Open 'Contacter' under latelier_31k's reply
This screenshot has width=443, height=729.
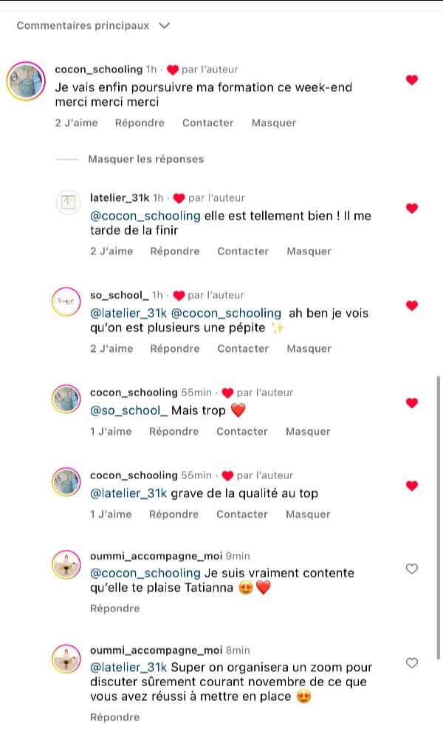[242, 251]
